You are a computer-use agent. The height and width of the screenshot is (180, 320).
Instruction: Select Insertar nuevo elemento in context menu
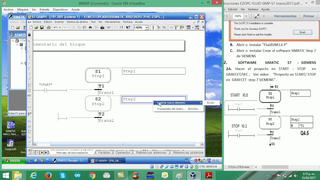[x=178, y=103]
